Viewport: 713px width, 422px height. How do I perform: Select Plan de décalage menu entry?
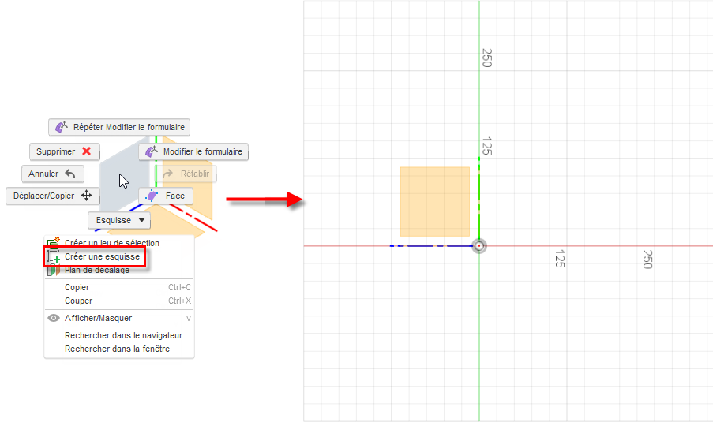(x=97, y=271)
